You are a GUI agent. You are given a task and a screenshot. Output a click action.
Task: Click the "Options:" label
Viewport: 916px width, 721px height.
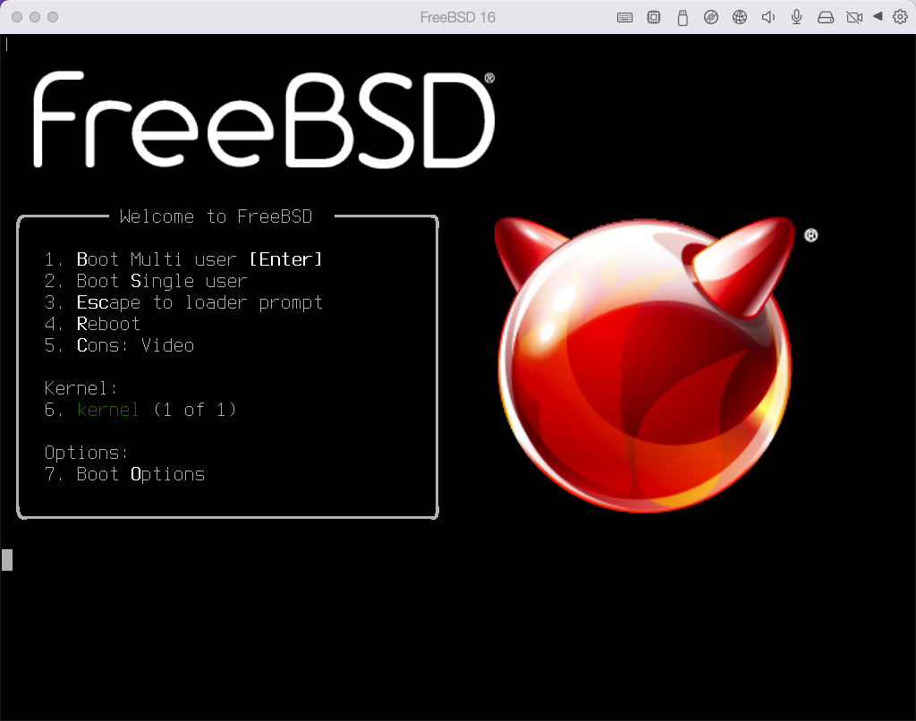(x=86, y=453)
